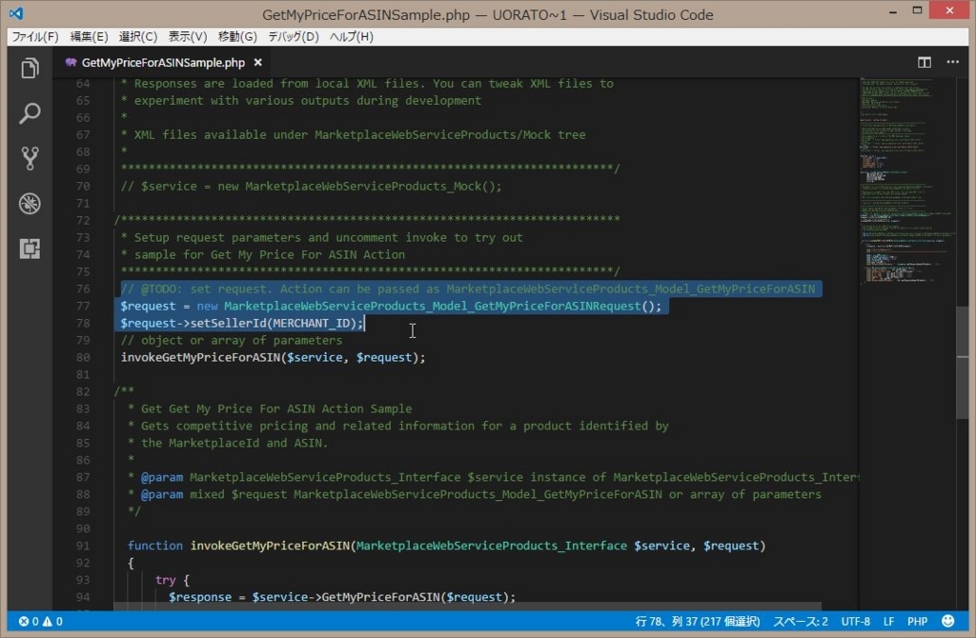The image size is (976, 638).
Task: Open the ヘルプ(H) menu
Action: click(351, 37)
